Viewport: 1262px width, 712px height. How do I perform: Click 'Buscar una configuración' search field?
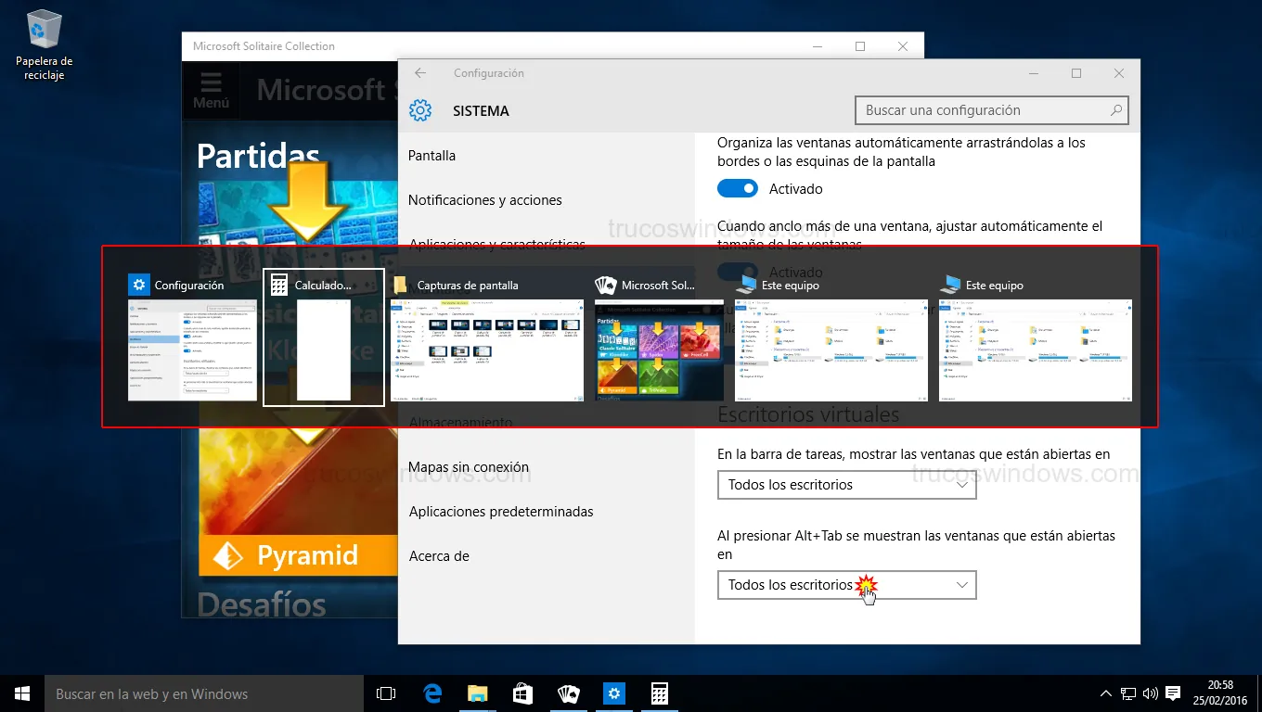(x=982, y=110)
